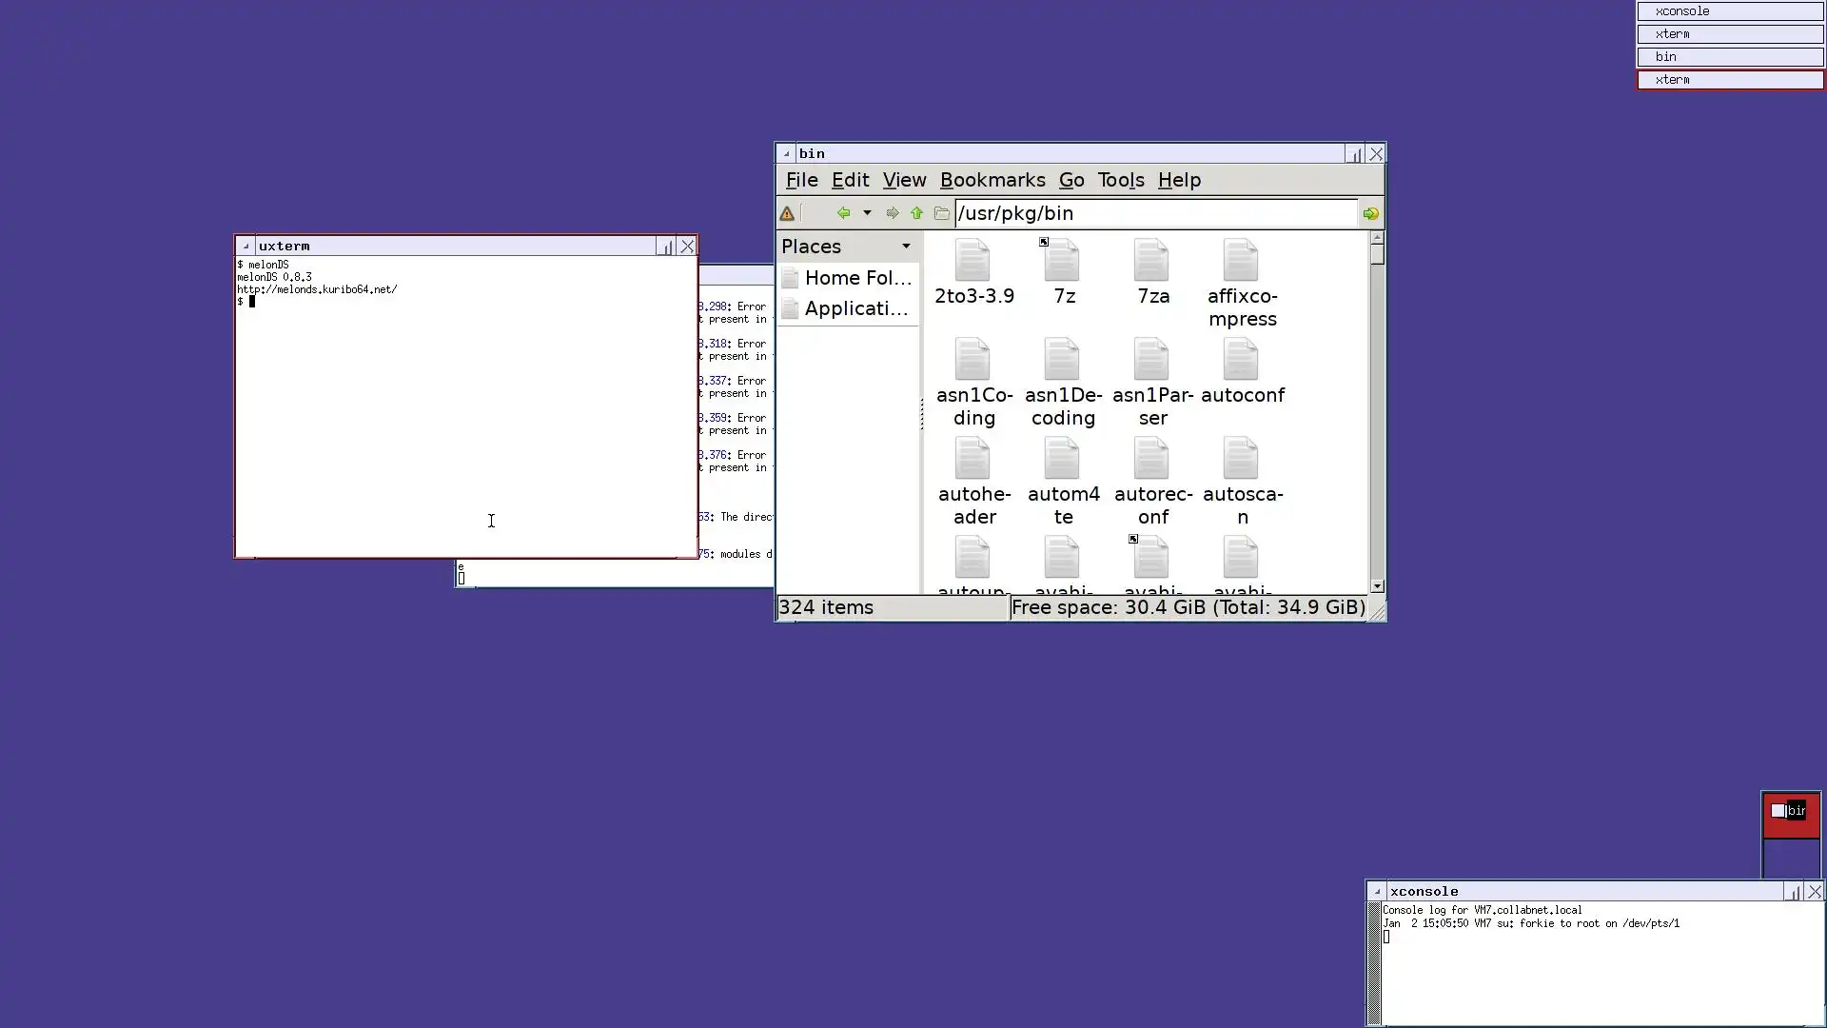Click the Back arrow in file manager
The height and width of the screenshot is (1028, 1827).
(x=843, y=213)
